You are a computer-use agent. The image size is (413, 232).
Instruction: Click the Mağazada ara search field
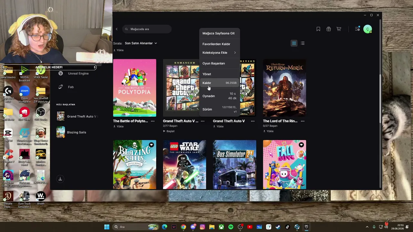[147, 29]
